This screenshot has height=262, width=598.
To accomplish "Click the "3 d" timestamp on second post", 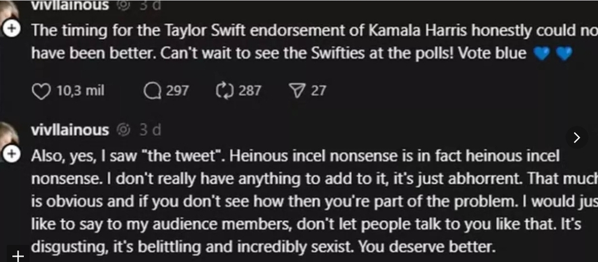I will [x=150, y=130].
